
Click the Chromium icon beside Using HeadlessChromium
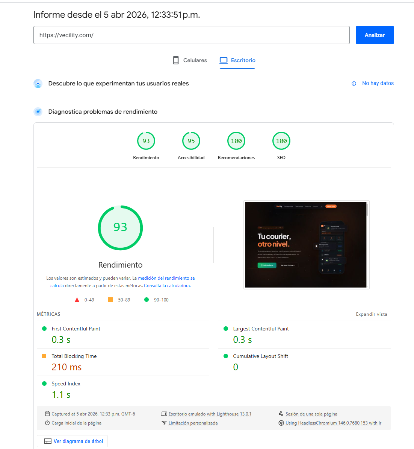(281, 423)
